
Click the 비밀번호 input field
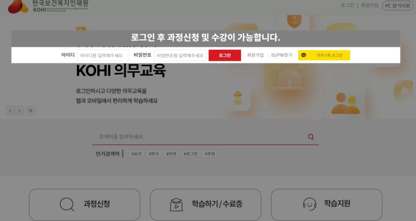[180, 55]
